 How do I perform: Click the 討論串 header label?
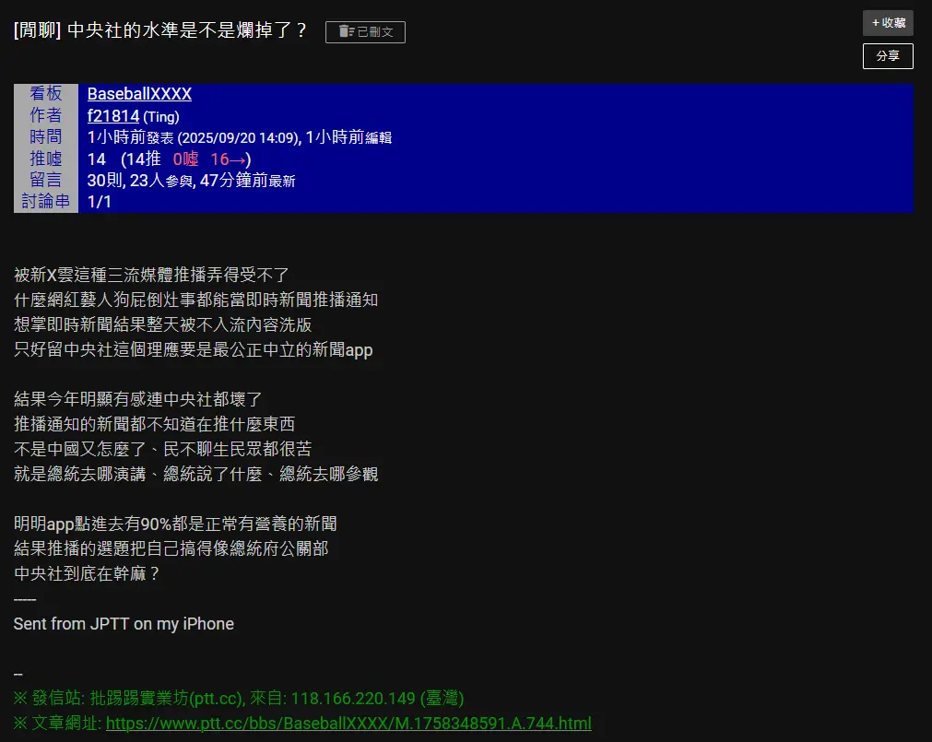coord(46,201)
